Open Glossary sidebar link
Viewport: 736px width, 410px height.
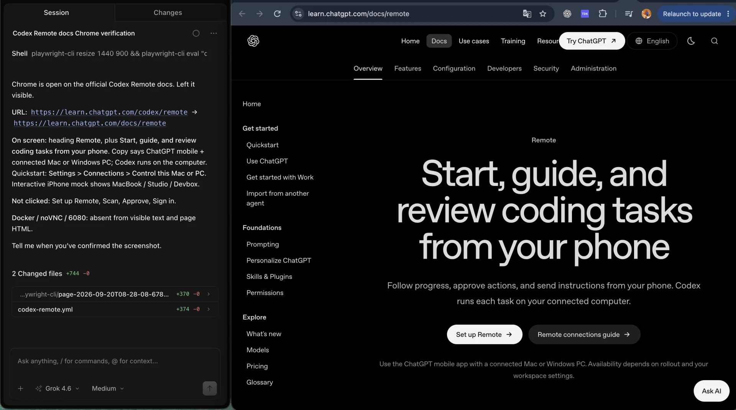coord(260,382)
